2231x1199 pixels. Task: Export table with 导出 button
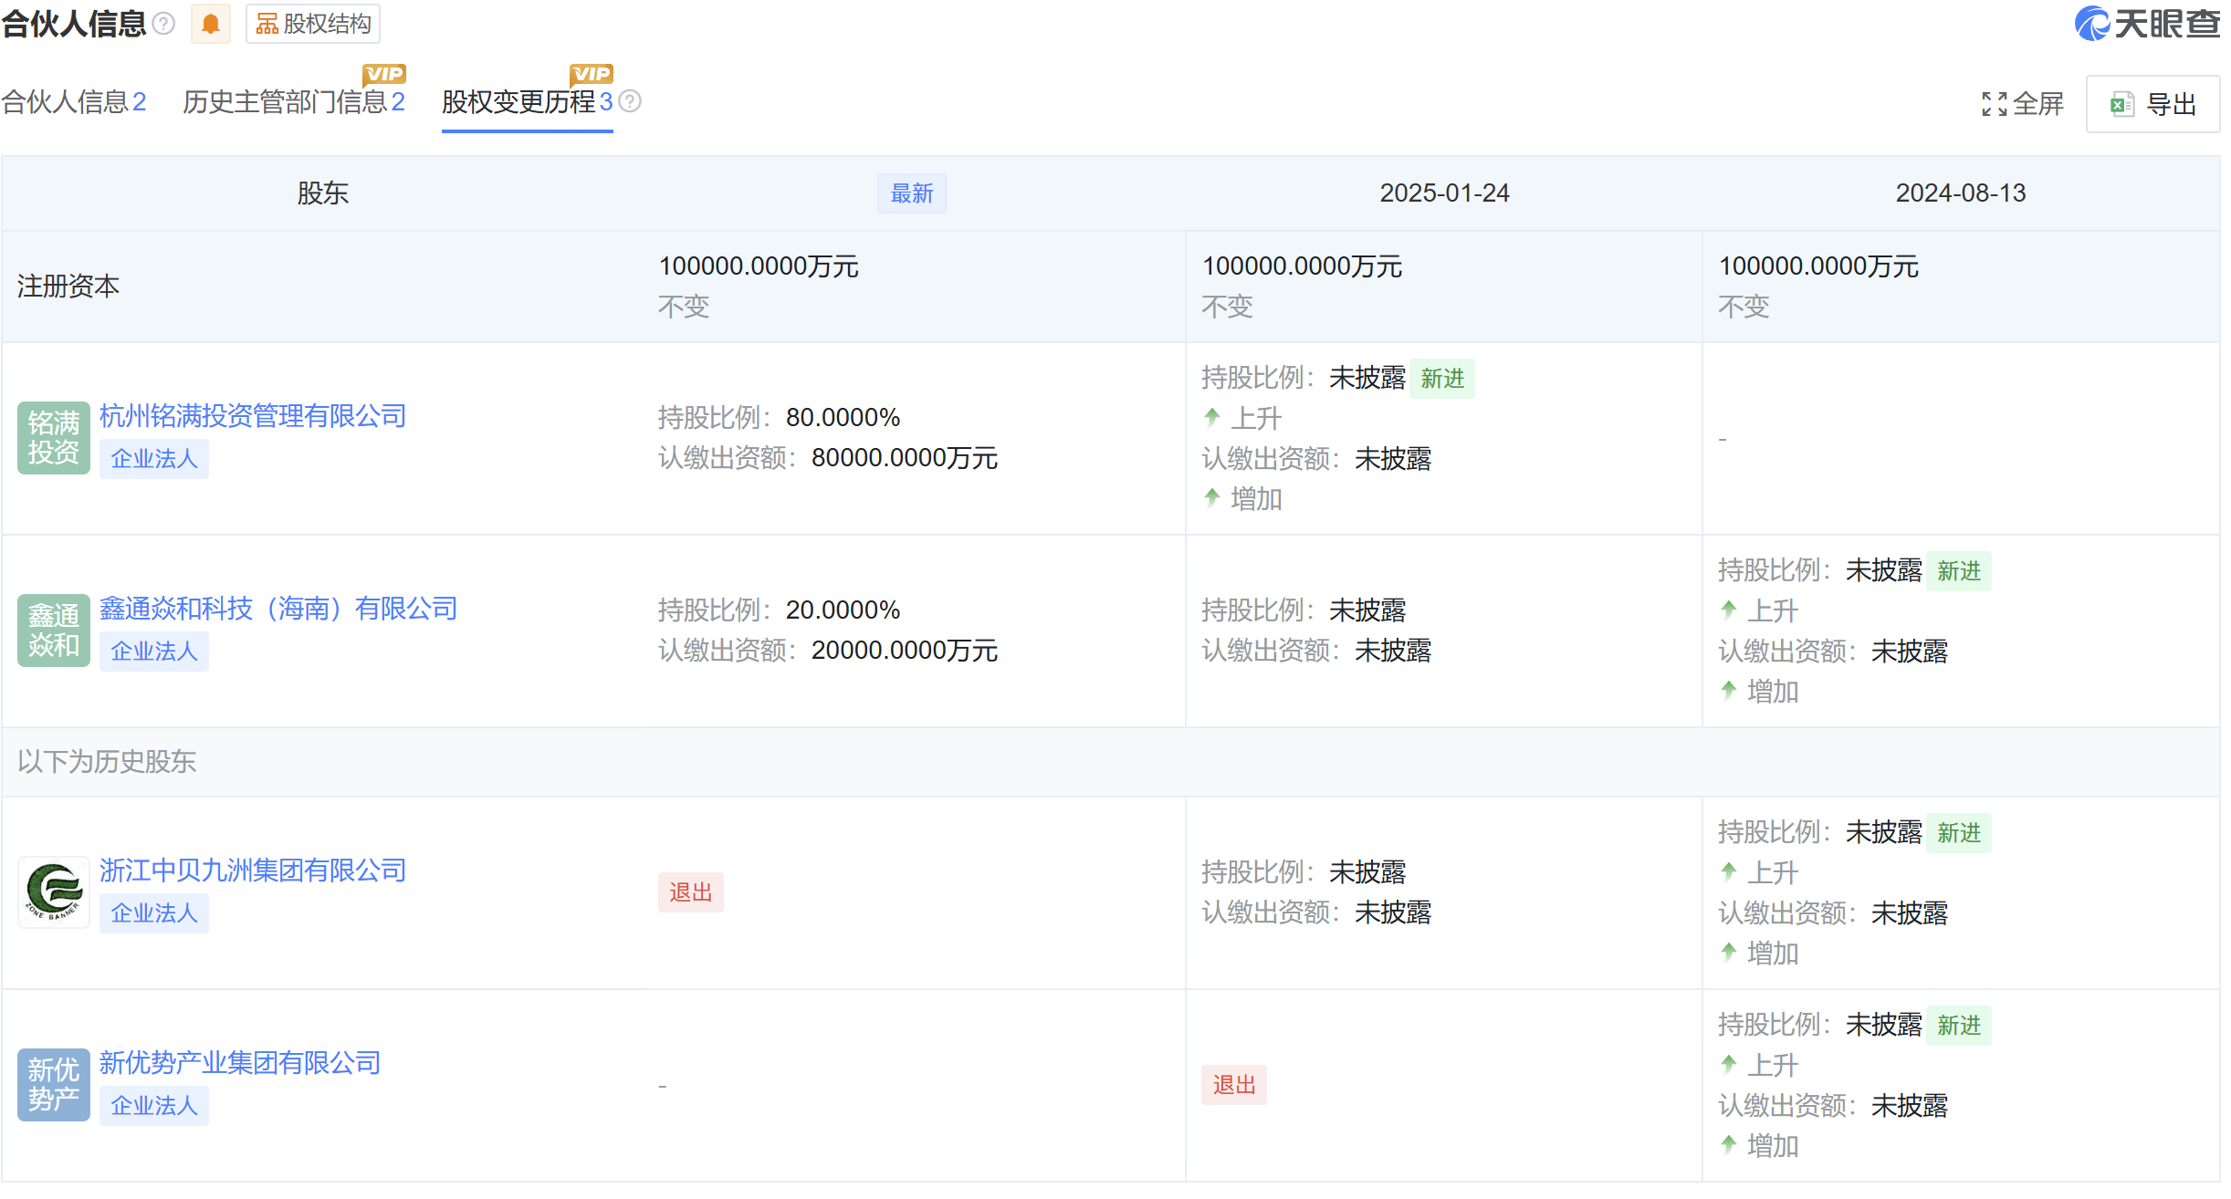tap(2152, 104)
